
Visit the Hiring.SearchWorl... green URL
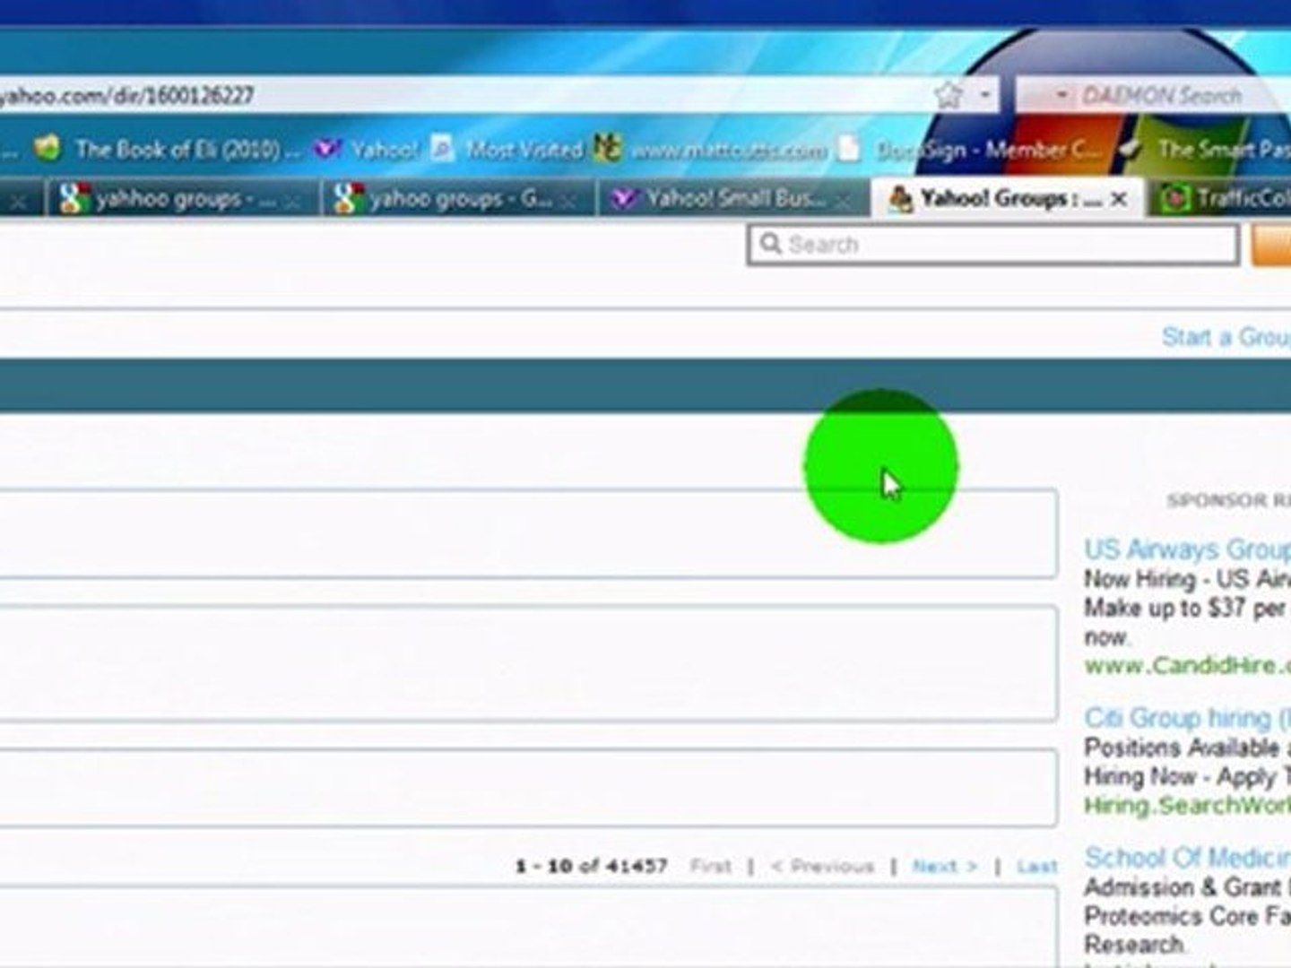point(1187,805)
